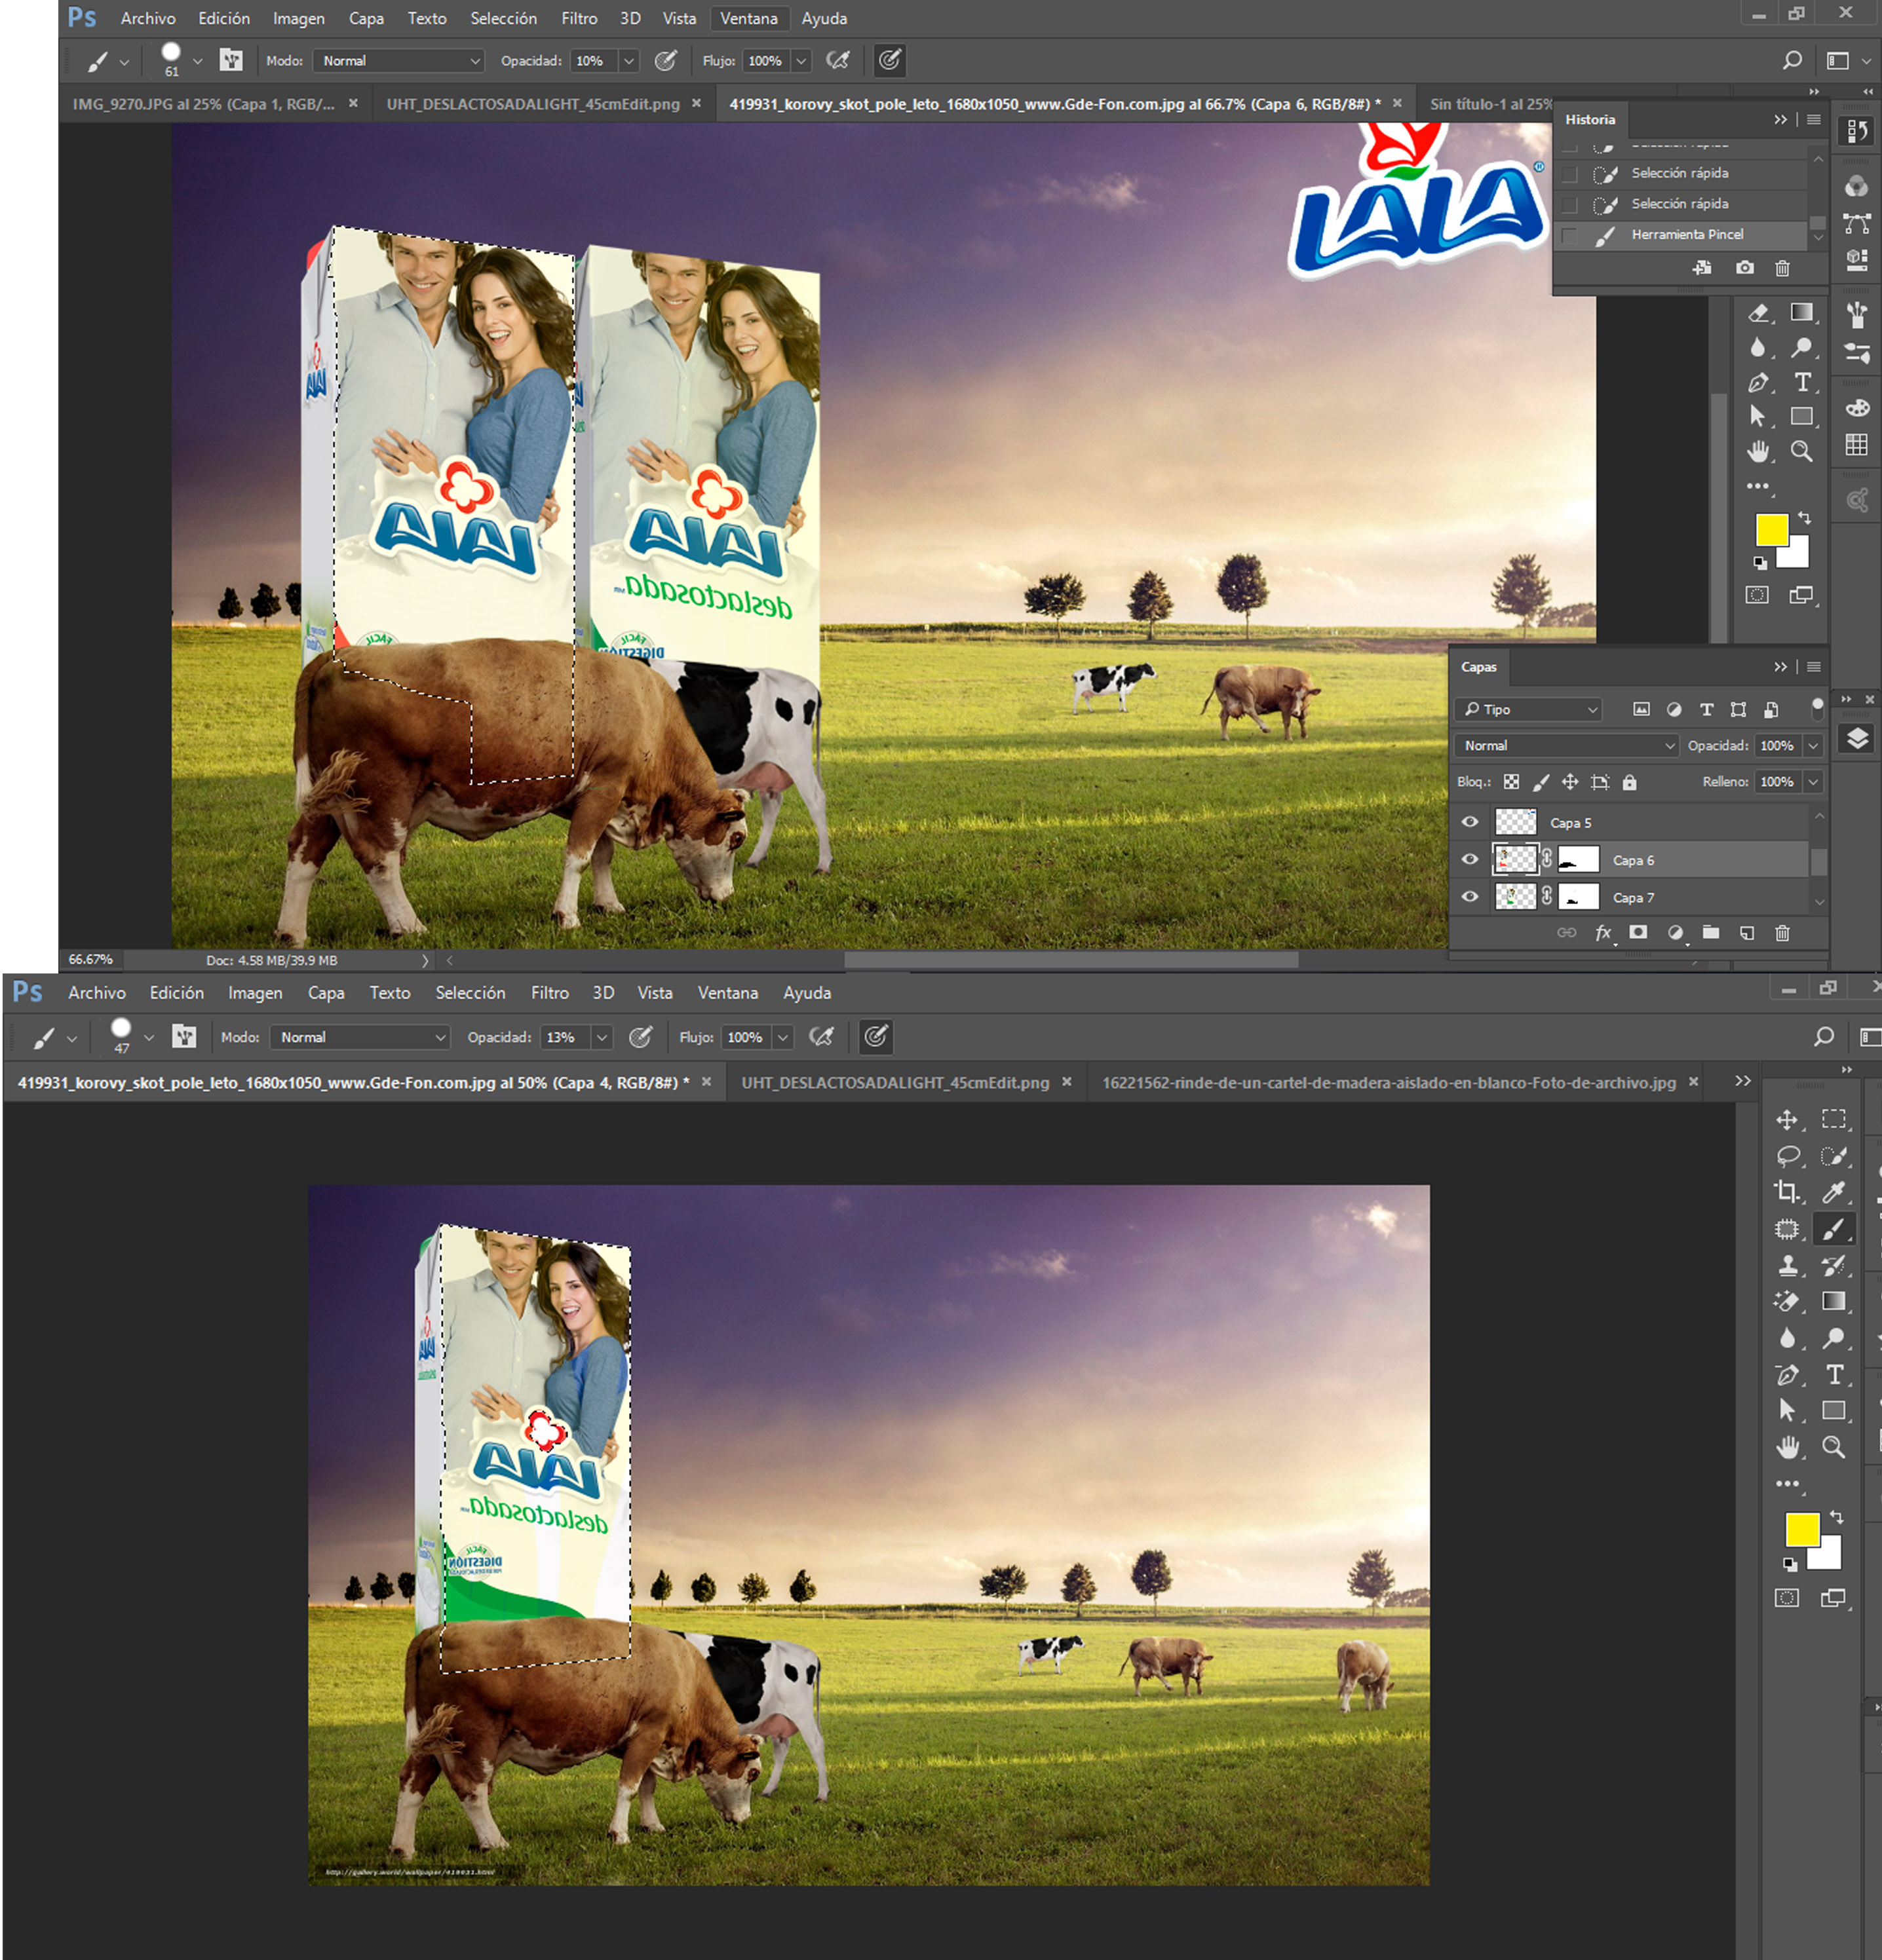This screenshot has height=1960, width=1882.
Task: Switch to UHT_DESLACTOSADALIGHT tab in lower window
Action: [x=896, y=1082]
